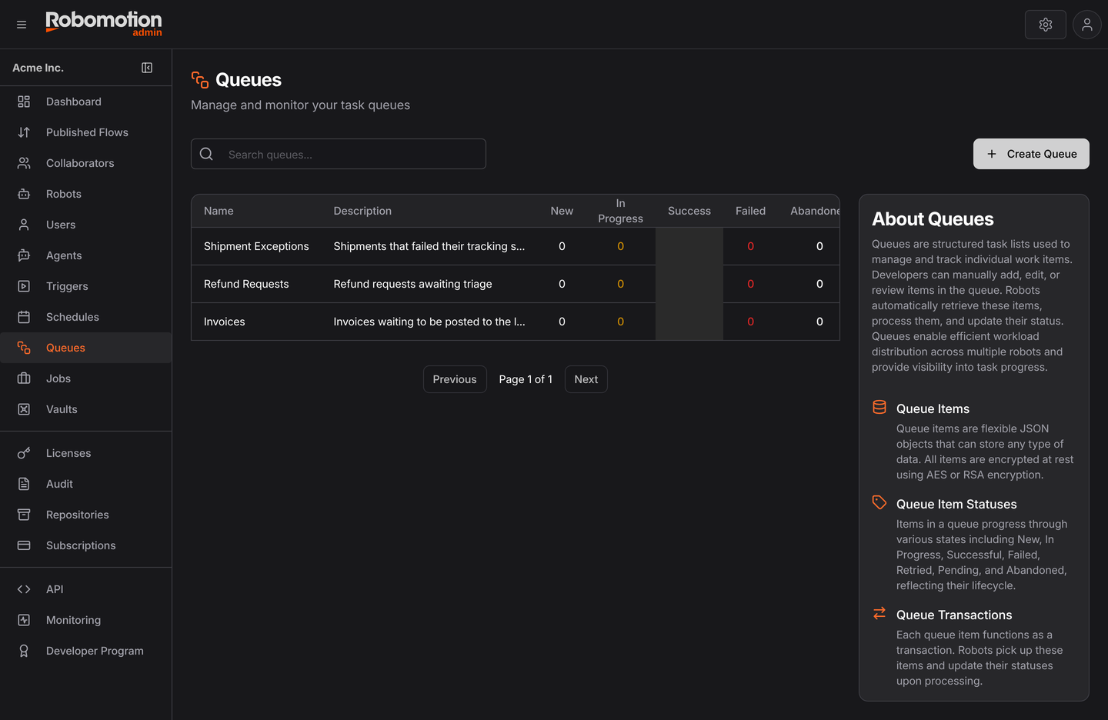Click the Vaults icon
Image resolution: width=1108 pixels, height=720 pixels.
tap(24, 409)
